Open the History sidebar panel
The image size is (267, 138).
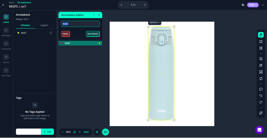pos(6,59)
